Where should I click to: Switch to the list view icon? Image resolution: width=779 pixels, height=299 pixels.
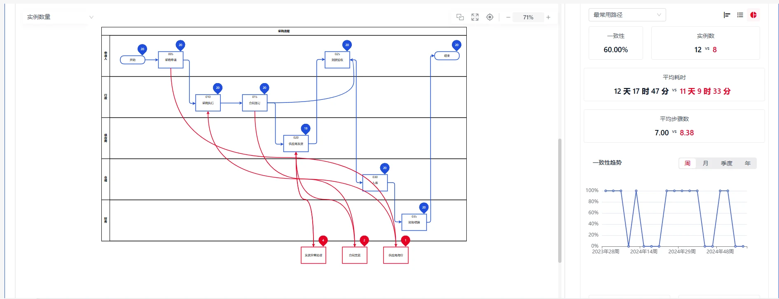tap(740, 15)
